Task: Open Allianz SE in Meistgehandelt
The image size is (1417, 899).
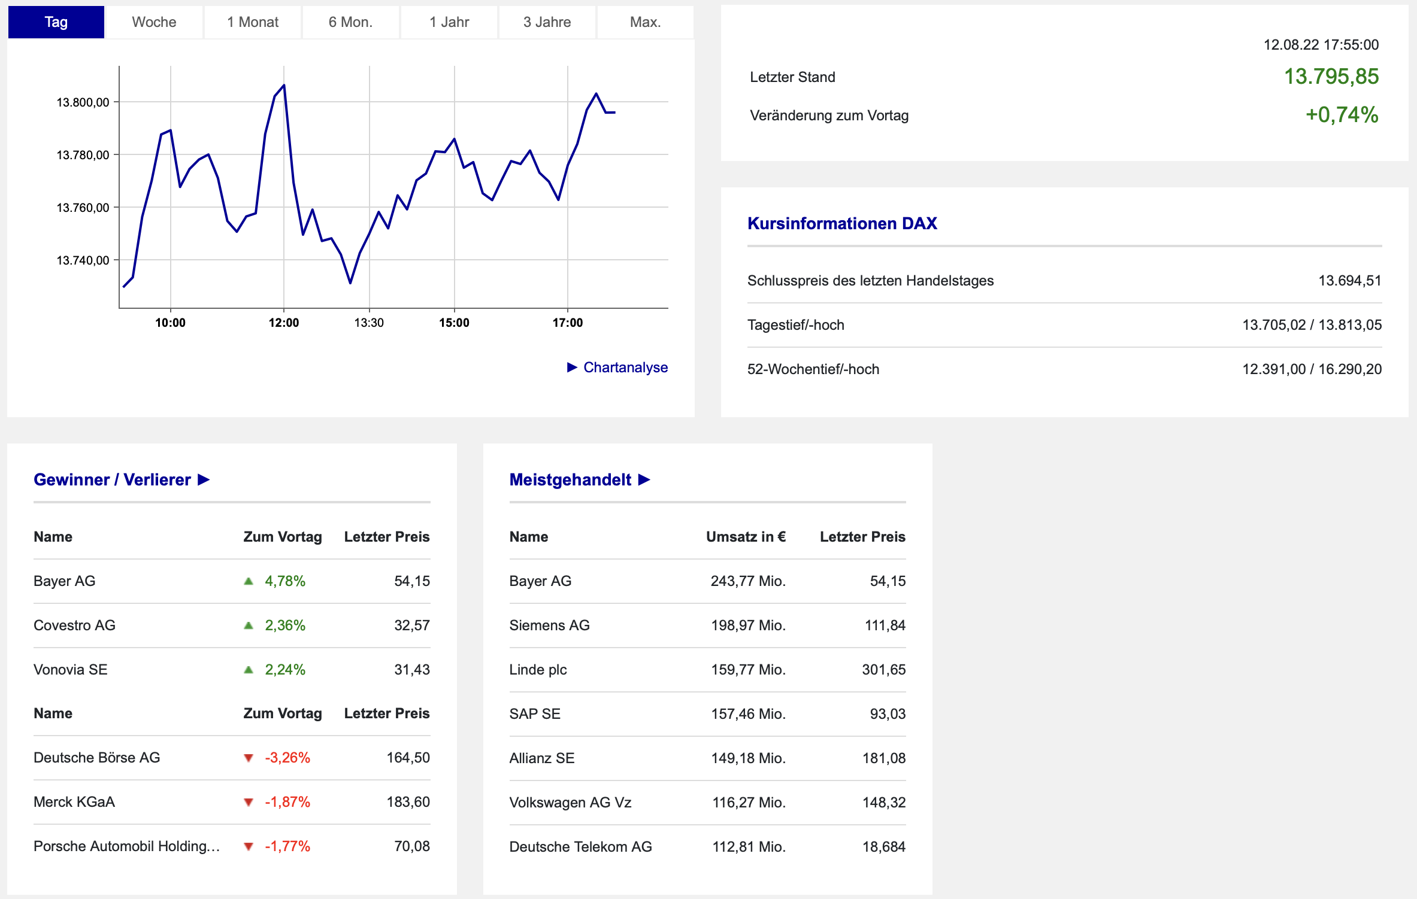Action: 542,758
